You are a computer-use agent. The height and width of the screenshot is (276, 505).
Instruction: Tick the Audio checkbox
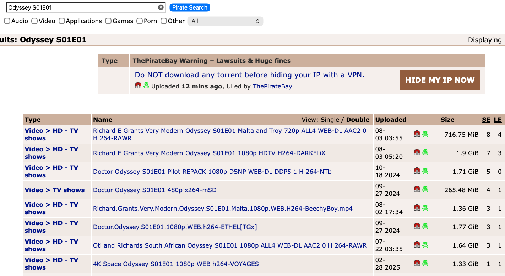click(x=7, y=21)
